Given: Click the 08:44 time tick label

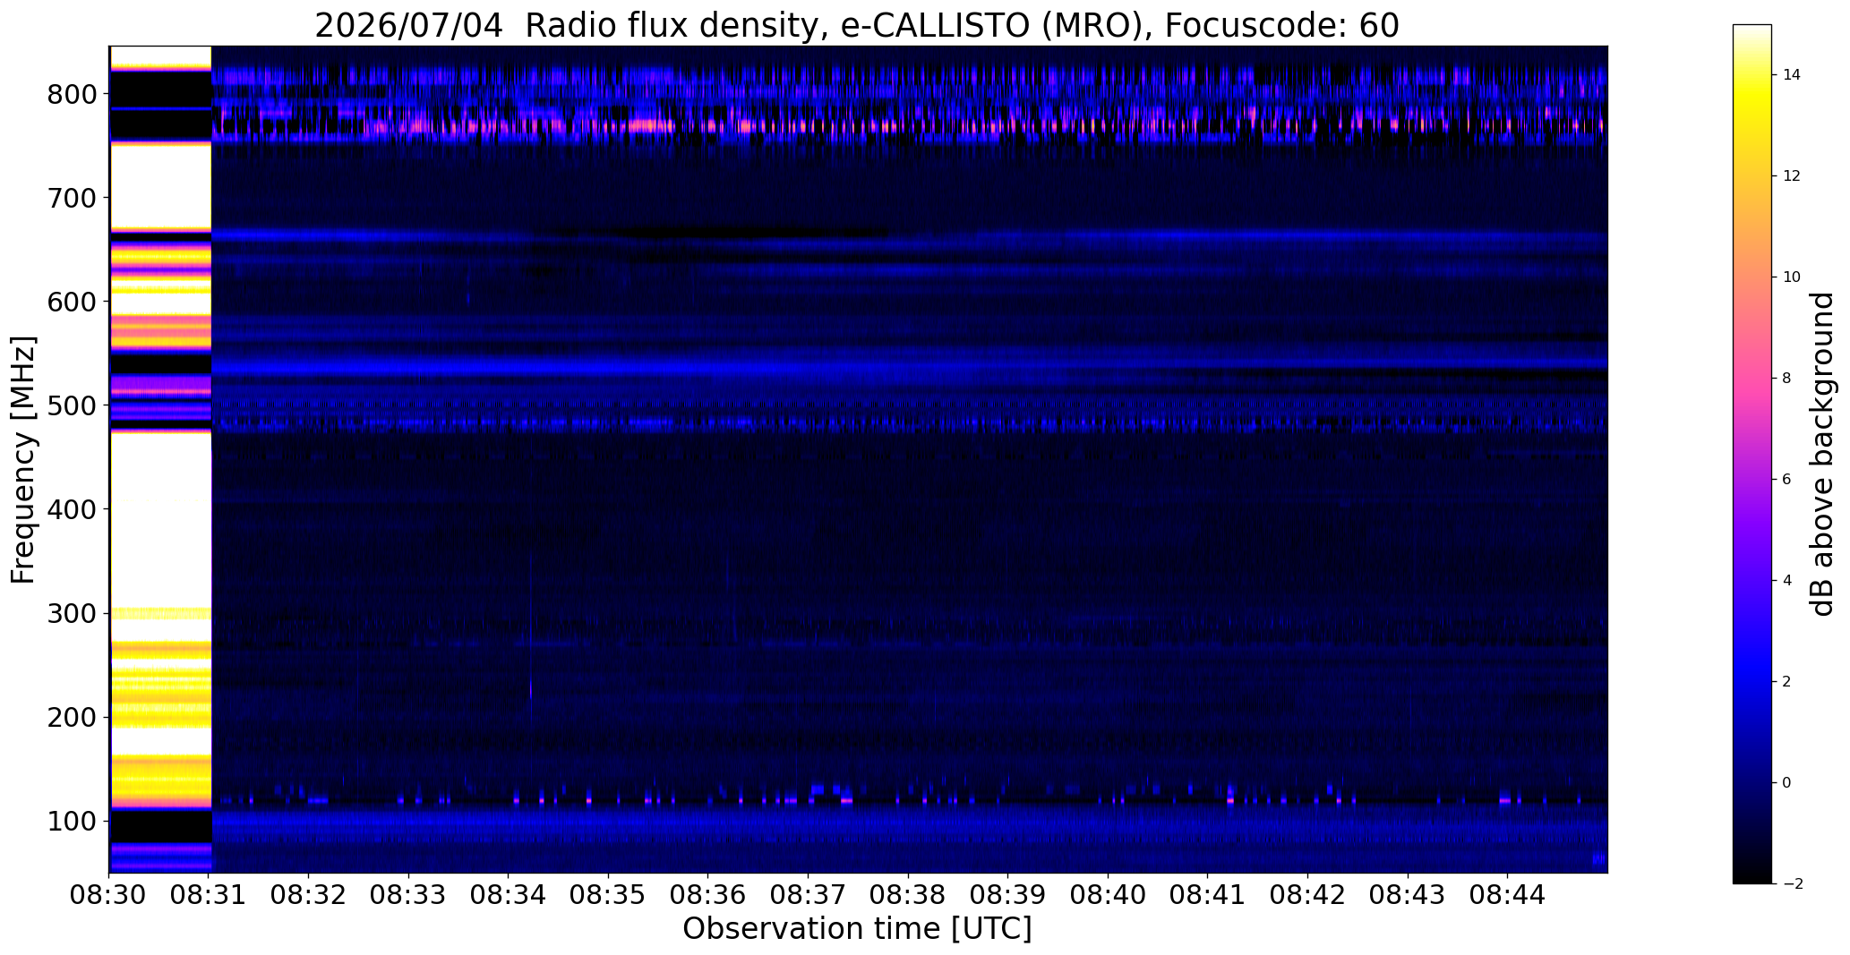Looking at the screenshot, I should point(1507,894).
